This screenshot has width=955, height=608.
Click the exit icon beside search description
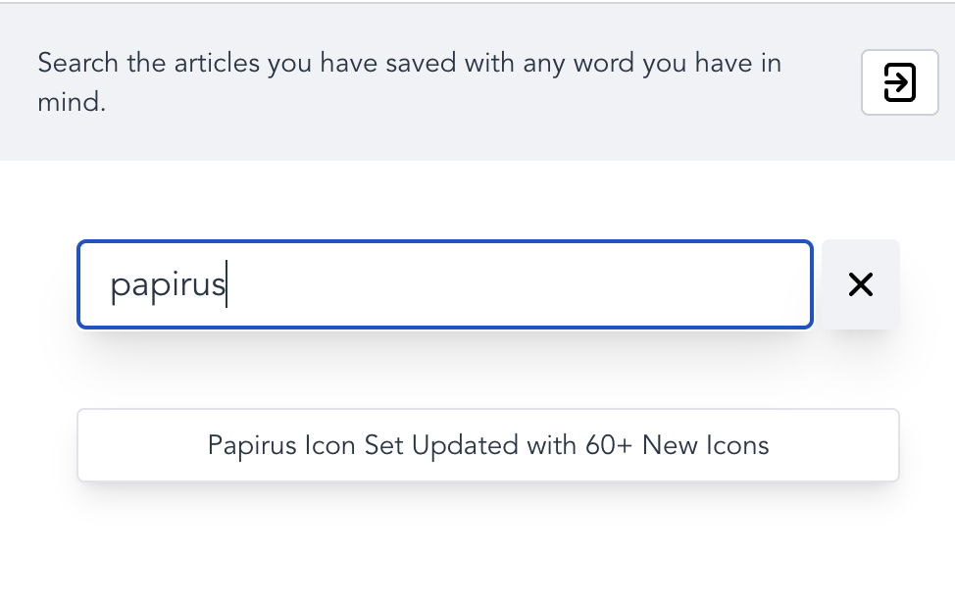coord(899,82)
